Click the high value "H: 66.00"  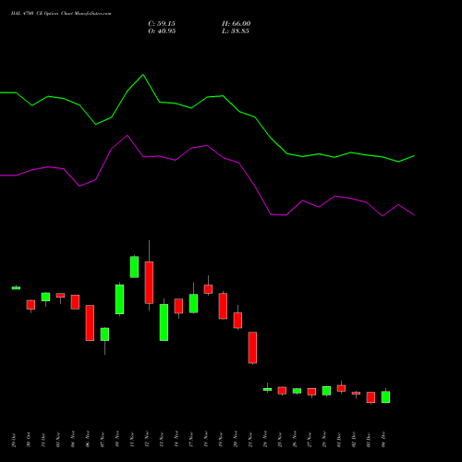point(237,24)
